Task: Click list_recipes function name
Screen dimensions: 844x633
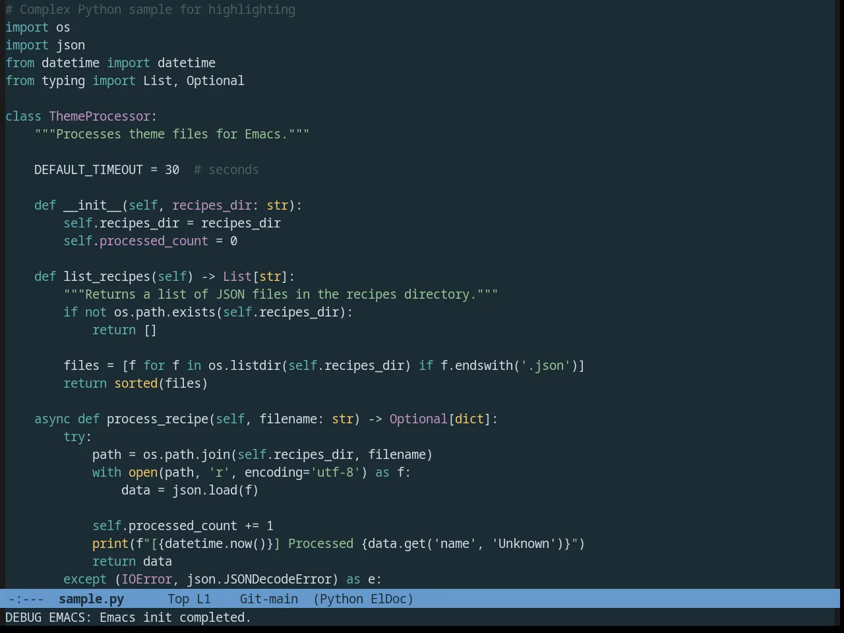Action: tap(107, 276)
